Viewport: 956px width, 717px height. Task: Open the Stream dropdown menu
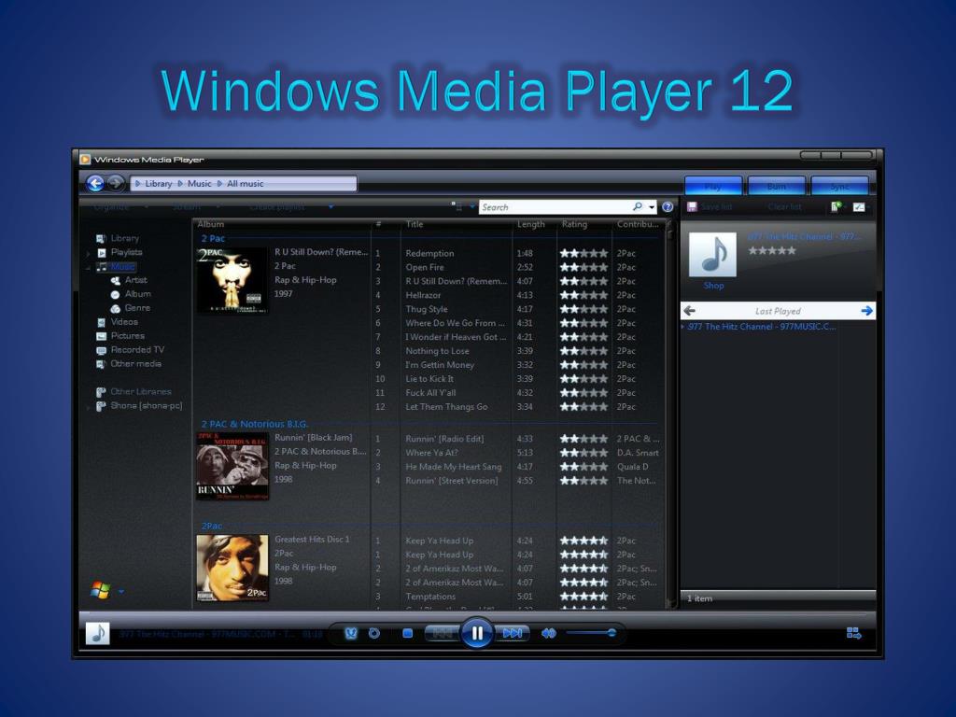[195, 207]
